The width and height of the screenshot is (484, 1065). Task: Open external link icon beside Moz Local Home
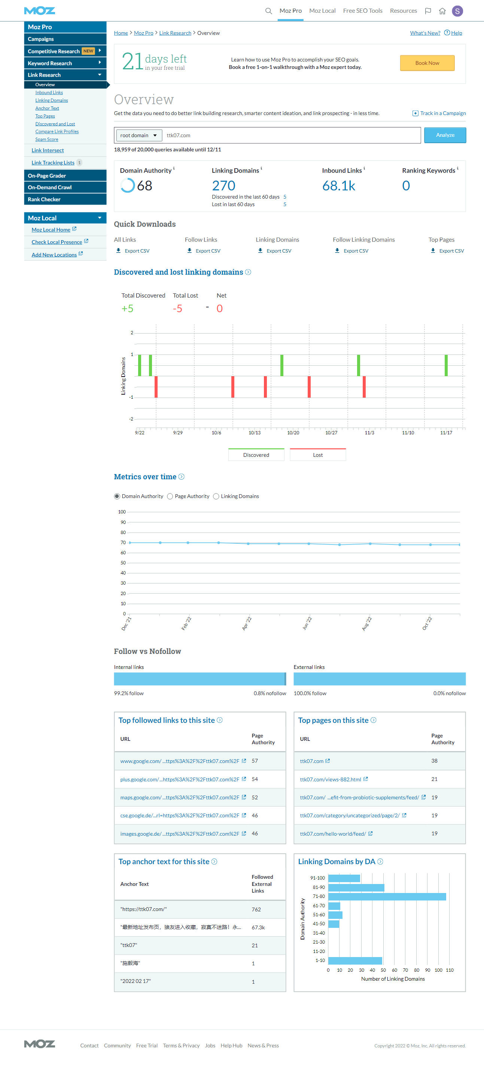74,229
